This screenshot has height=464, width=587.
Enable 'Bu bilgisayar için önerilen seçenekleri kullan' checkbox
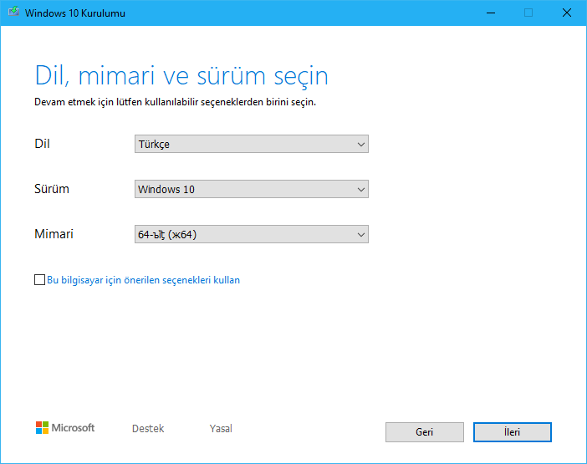[39, 279]
